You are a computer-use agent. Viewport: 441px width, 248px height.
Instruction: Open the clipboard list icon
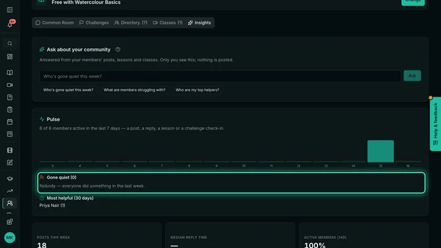[x=10, y=110]
